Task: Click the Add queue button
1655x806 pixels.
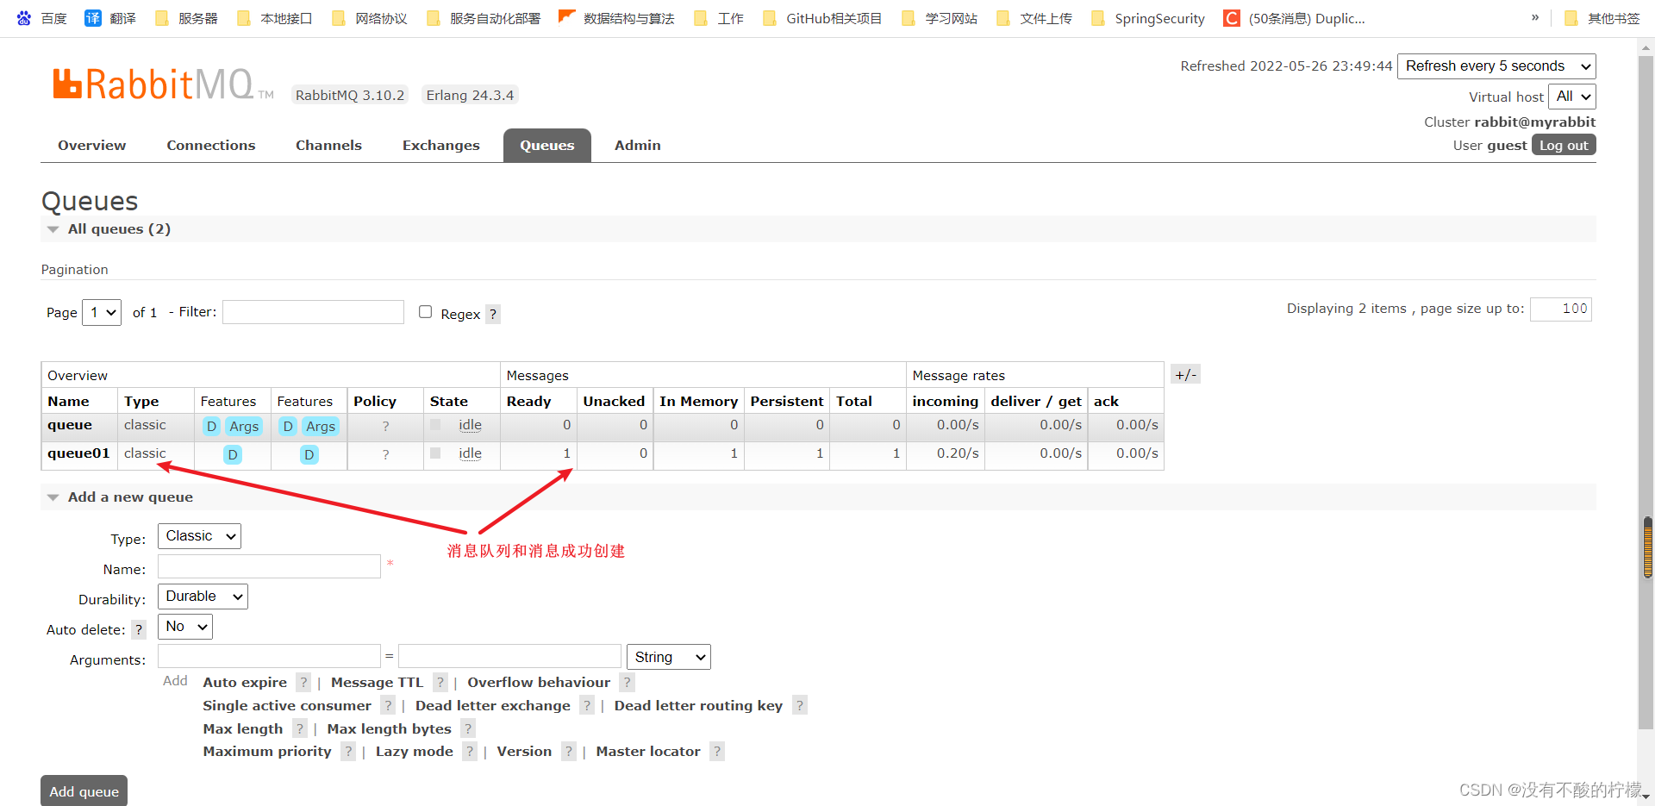Action: click(84, 791)
